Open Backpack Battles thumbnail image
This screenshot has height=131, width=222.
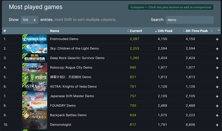[x=35, y=115]
